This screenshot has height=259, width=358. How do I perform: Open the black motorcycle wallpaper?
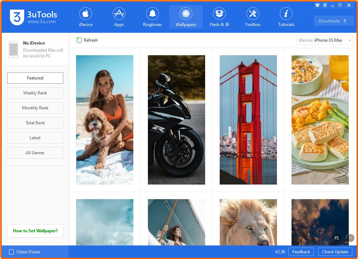[x=176, y=120]
